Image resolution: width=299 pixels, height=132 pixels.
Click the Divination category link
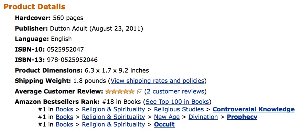203,117
